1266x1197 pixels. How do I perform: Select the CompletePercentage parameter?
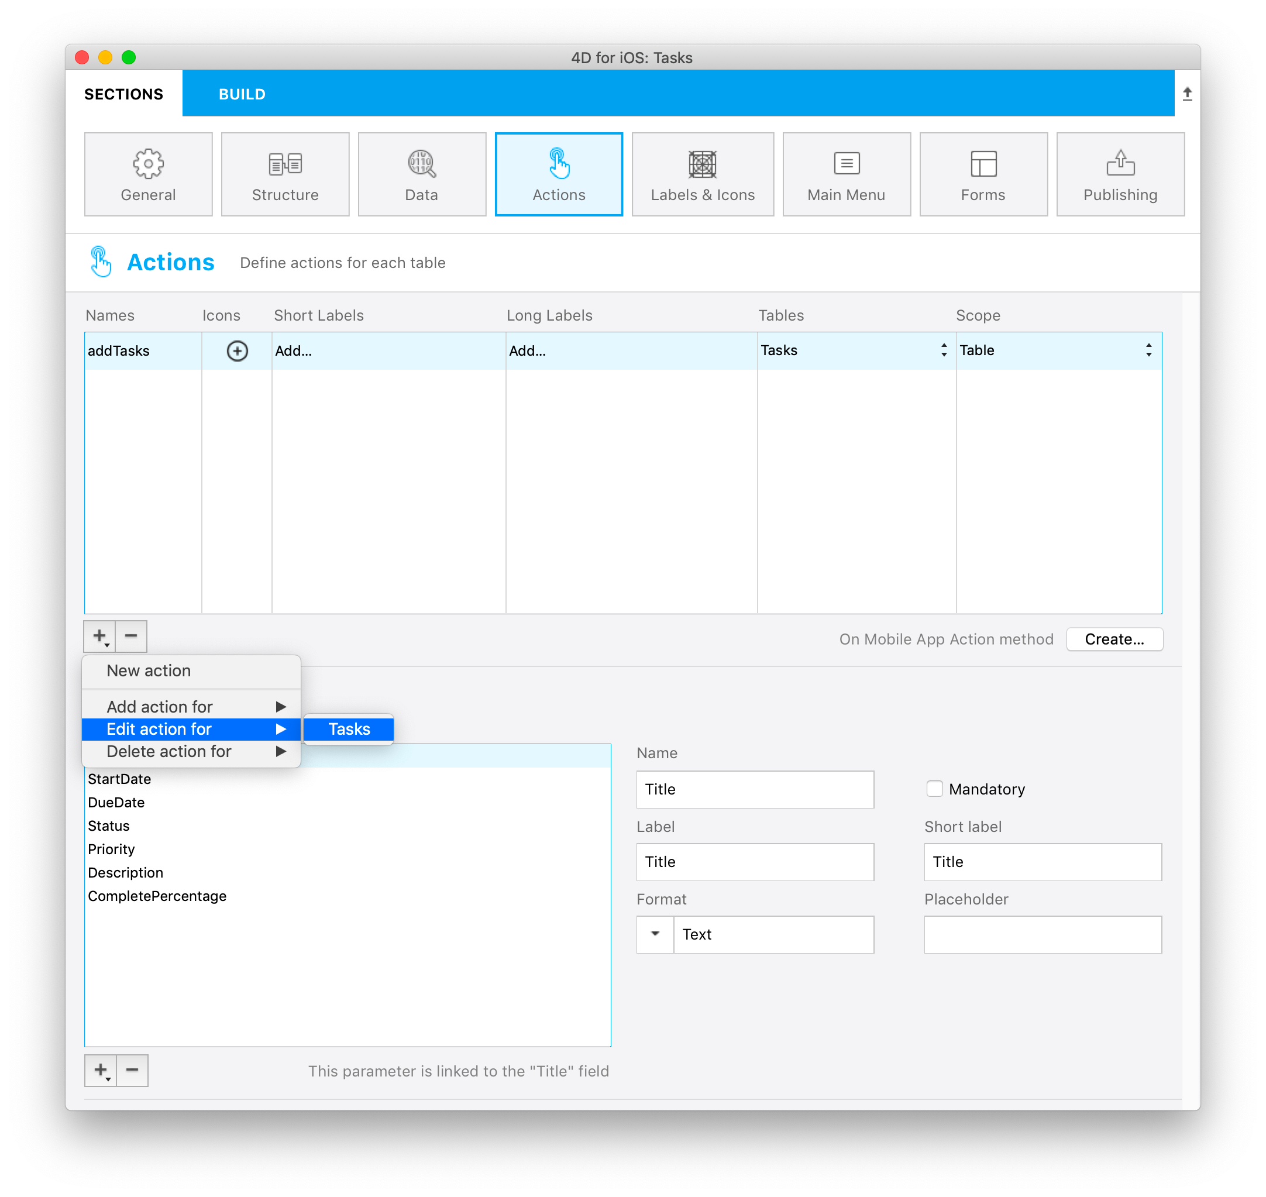pos(347,896)
